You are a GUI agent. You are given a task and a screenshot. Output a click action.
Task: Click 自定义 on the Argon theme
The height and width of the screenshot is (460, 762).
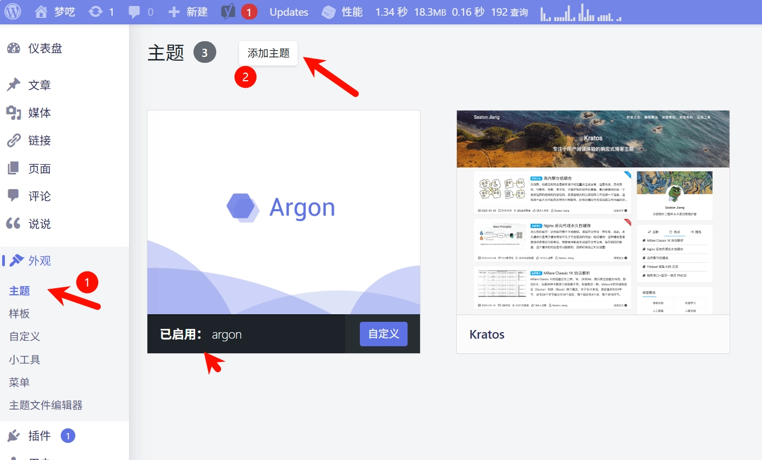click(383, 334)
